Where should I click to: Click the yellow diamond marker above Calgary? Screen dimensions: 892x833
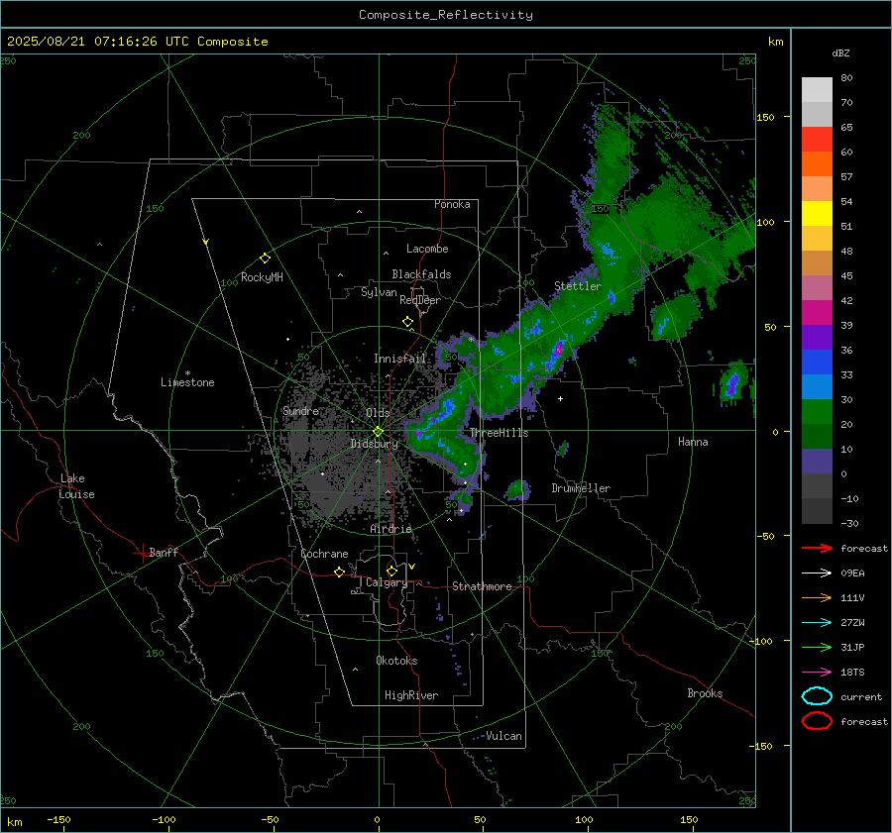[391, 571]
